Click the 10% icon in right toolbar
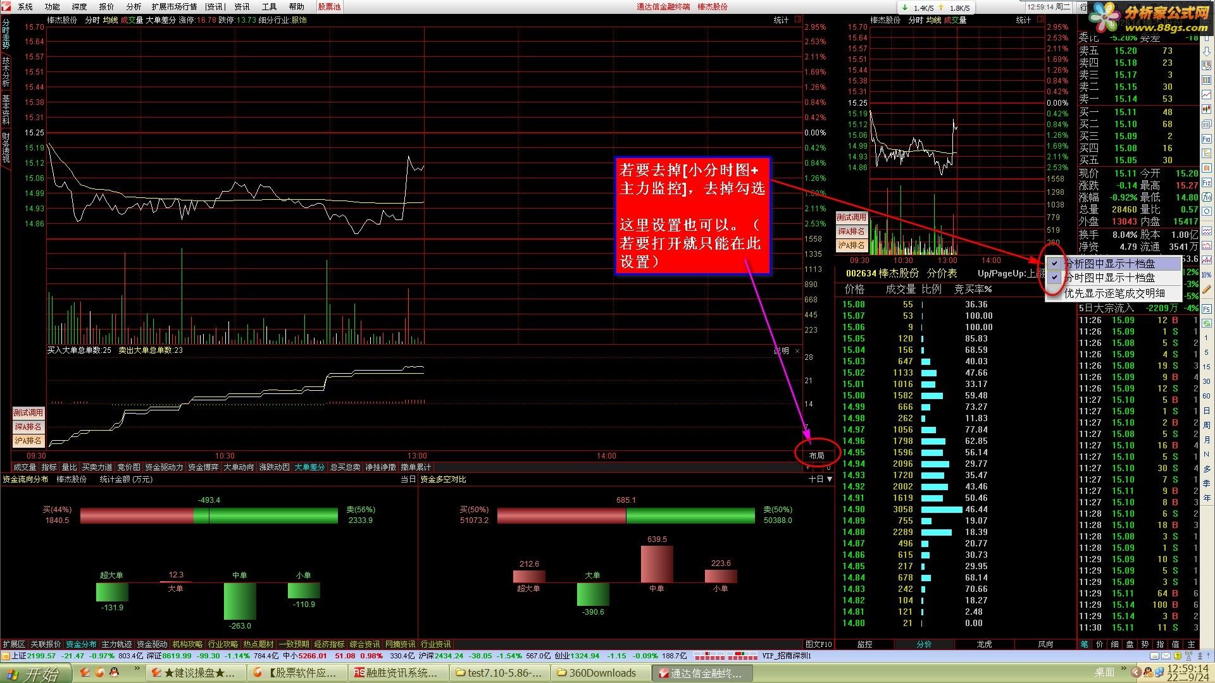 [1207, 275]
